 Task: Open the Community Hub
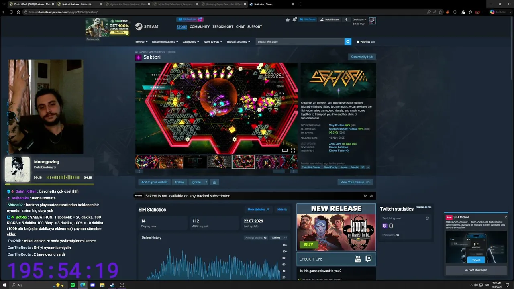tap(362, 57)
